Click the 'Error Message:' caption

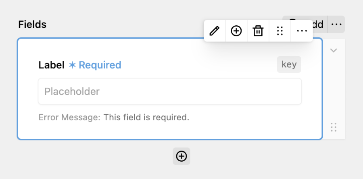coord(69,117)
